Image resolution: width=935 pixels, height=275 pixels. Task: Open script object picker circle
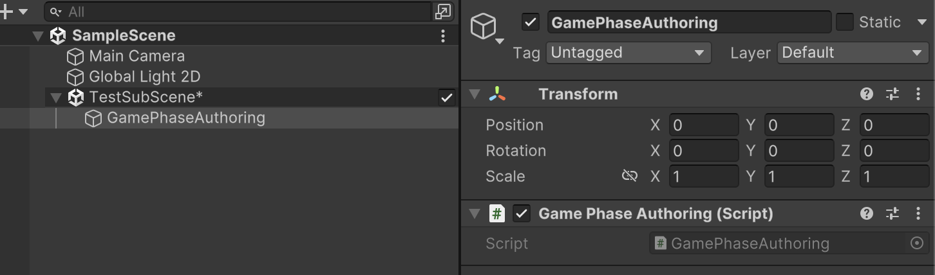[917, 244]
